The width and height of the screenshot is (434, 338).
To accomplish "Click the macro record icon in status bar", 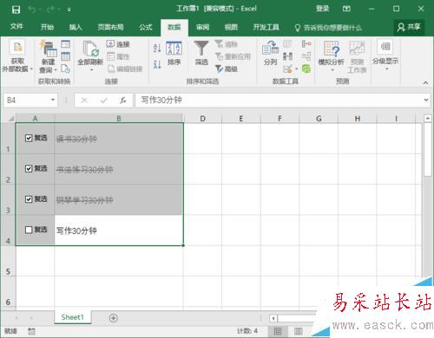I will (31, 331).
